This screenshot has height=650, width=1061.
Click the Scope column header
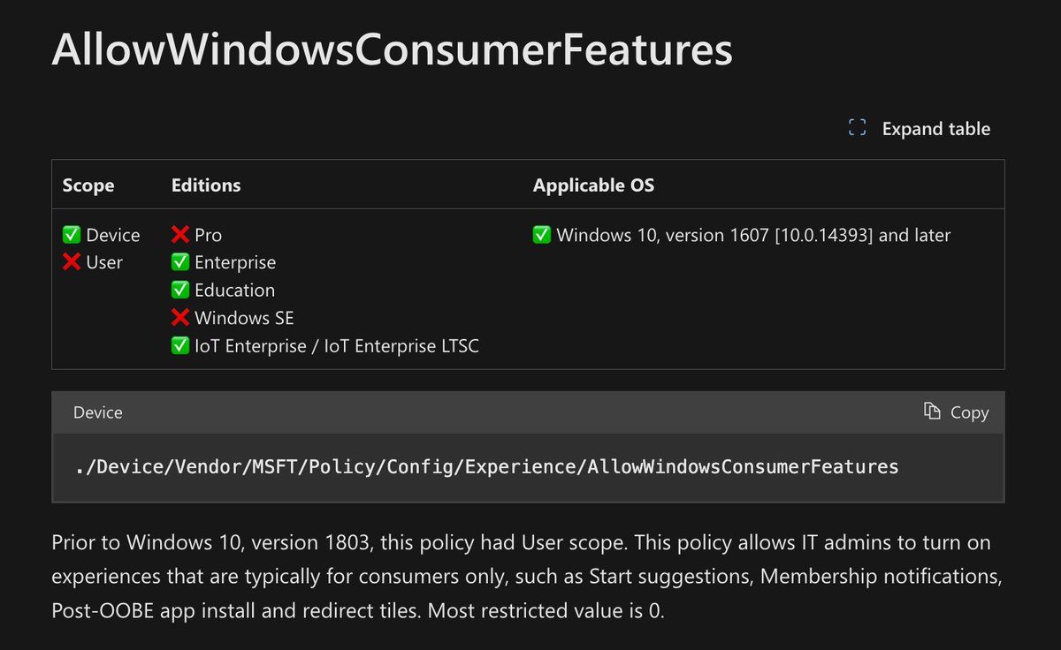88,185
